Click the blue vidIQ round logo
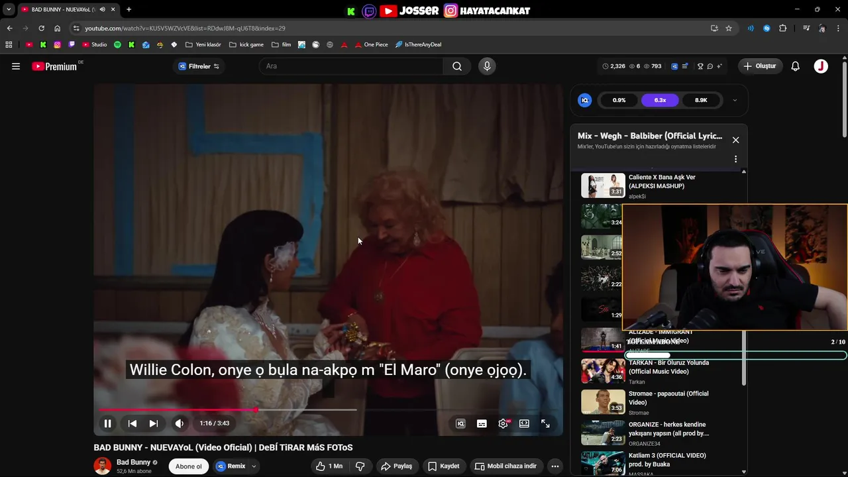 click(x=584, y=100)
